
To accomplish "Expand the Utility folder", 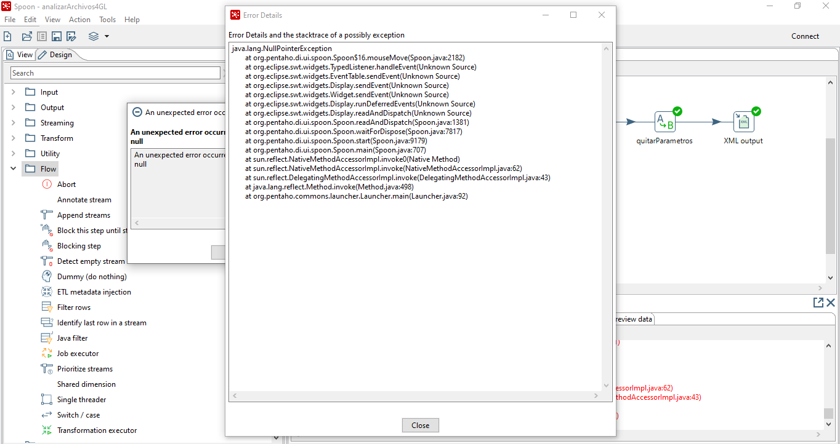I will pos(14,153).
